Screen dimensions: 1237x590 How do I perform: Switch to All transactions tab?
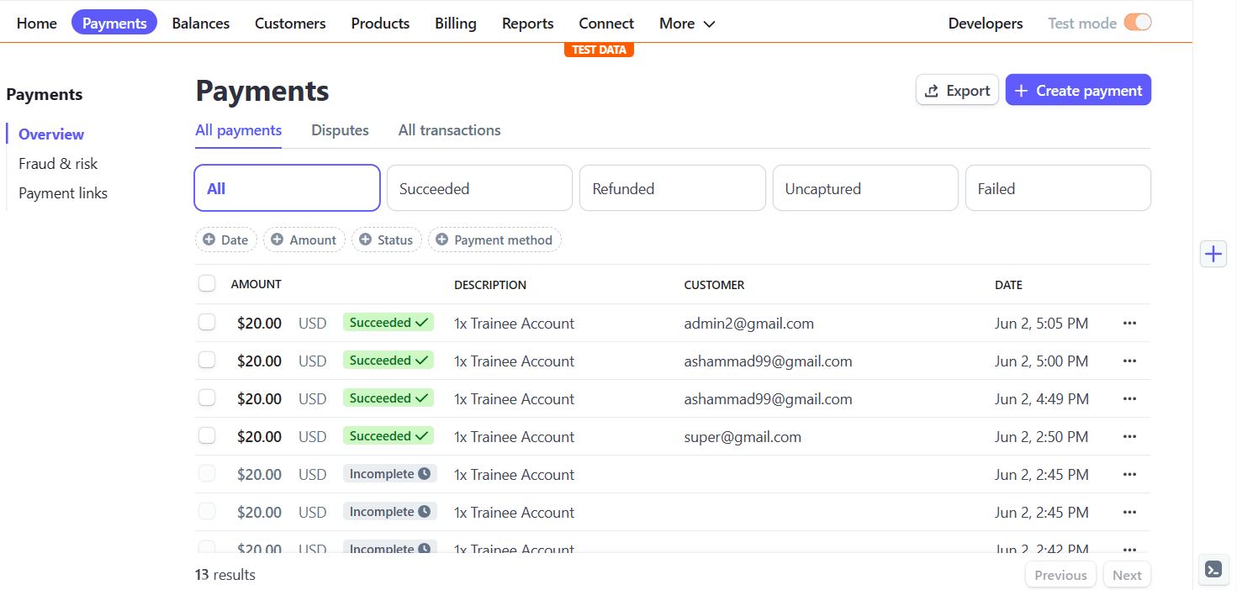(449, 130)
